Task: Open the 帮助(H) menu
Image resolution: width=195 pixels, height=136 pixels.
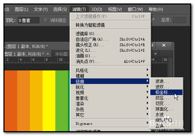Action: click(x=156, y=9)
